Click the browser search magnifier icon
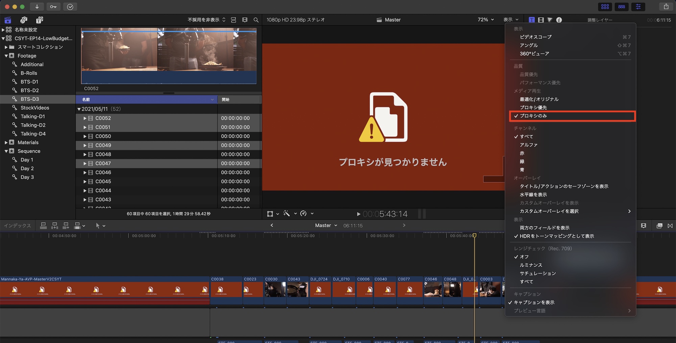This screenshot has height=343, width=676. [256, 20]
